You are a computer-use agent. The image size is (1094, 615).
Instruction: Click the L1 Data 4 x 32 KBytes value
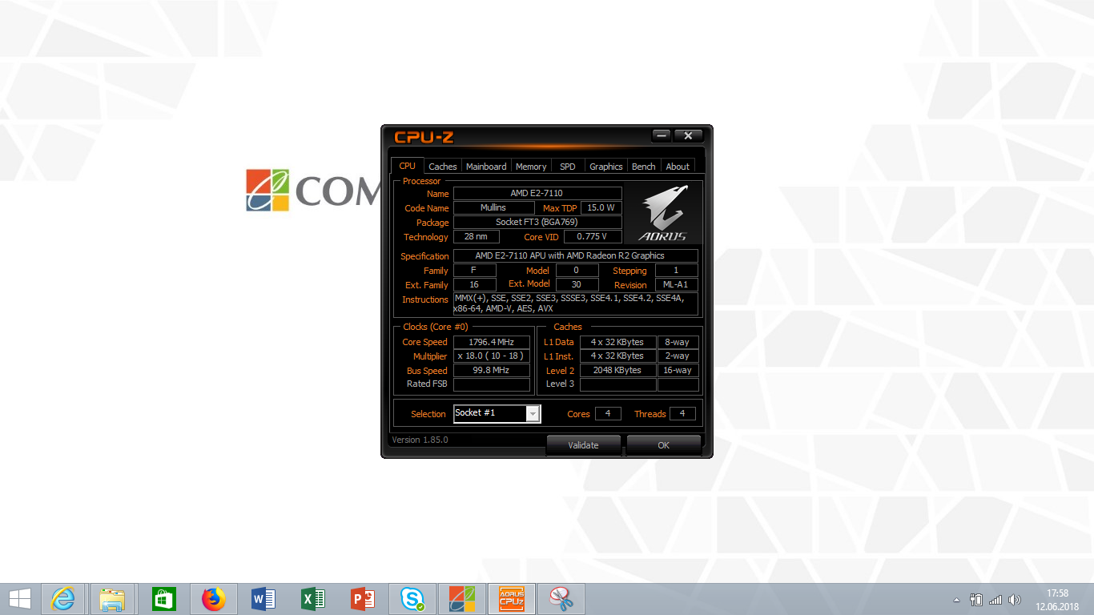click(x=617, y=342)
